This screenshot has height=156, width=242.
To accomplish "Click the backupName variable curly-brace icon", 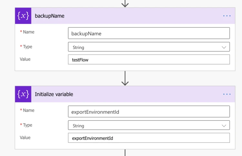I will tap(23, 16).
